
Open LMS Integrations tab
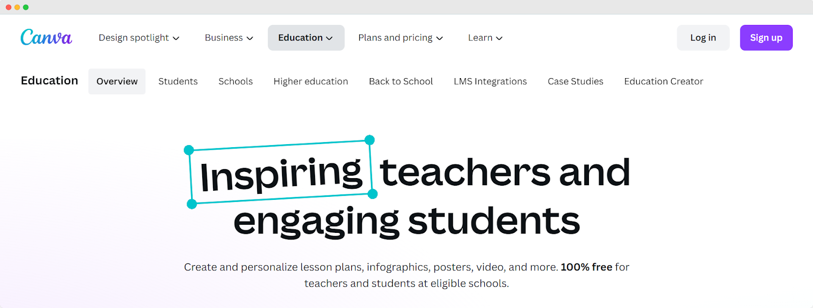click(490, 81)
